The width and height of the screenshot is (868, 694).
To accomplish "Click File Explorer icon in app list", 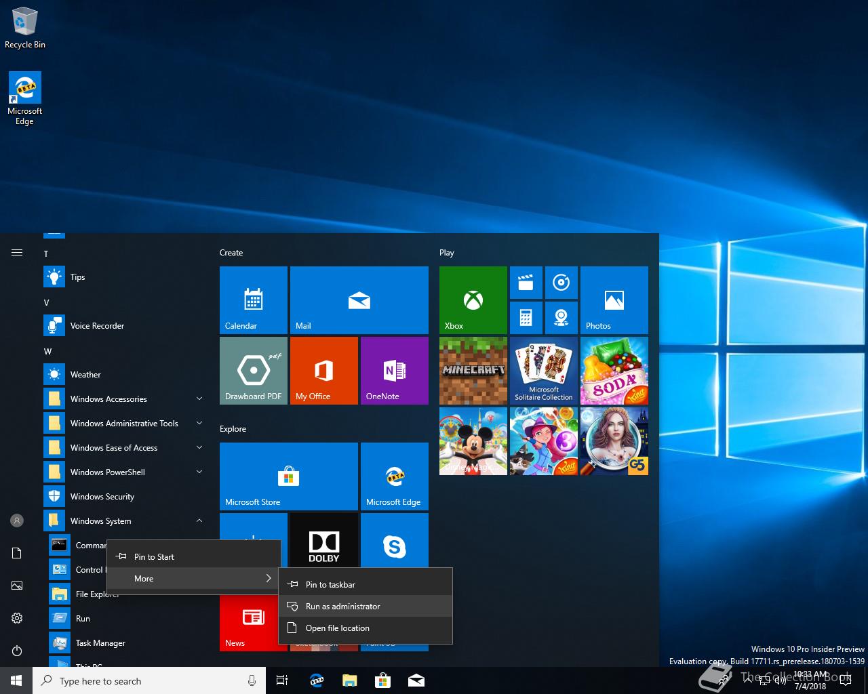I will (60, 594).
